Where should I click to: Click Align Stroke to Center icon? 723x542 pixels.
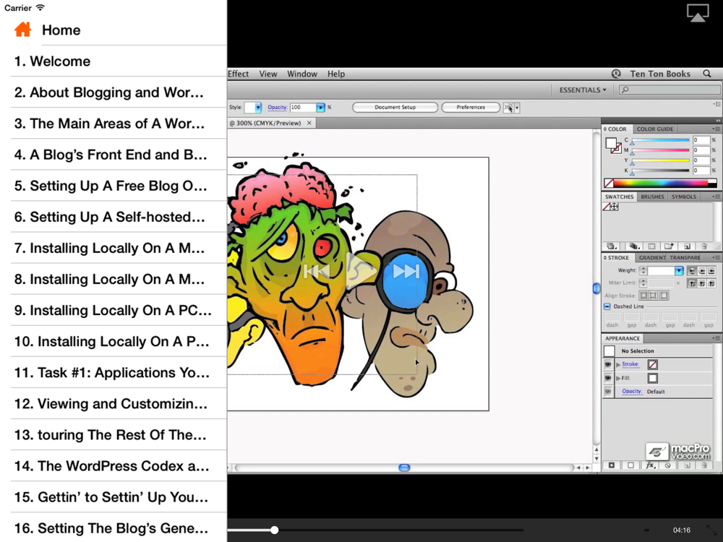pos(643,296)
